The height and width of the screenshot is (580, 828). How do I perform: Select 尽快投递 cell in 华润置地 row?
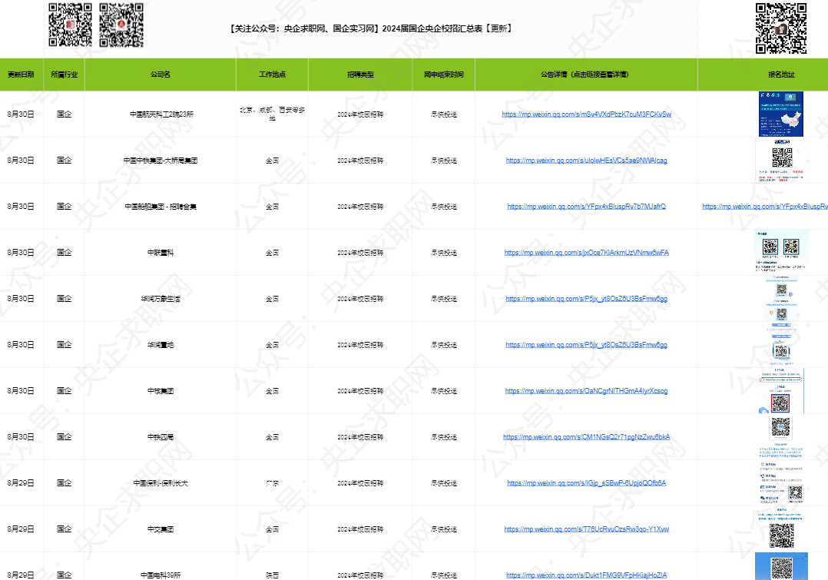[x=444, y=344]
